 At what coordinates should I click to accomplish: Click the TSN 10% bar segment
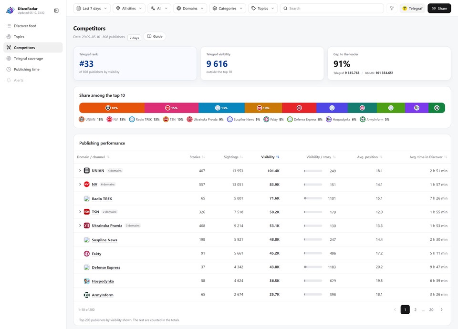263,108
